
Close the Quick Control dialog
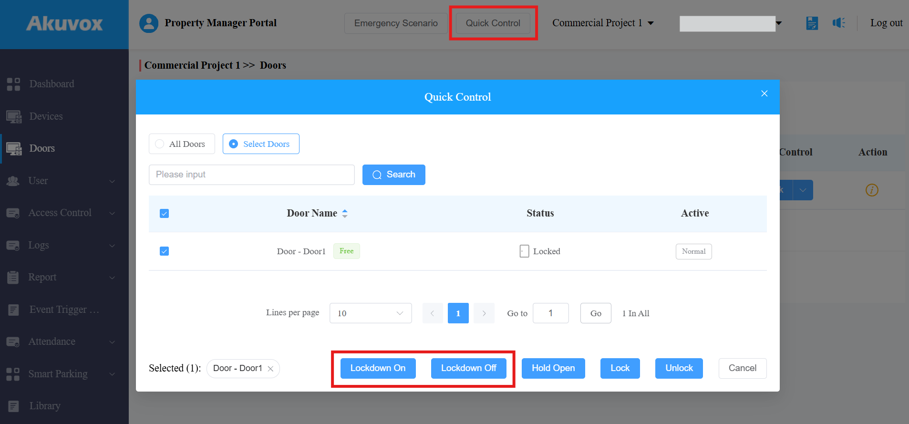[764, 93]
